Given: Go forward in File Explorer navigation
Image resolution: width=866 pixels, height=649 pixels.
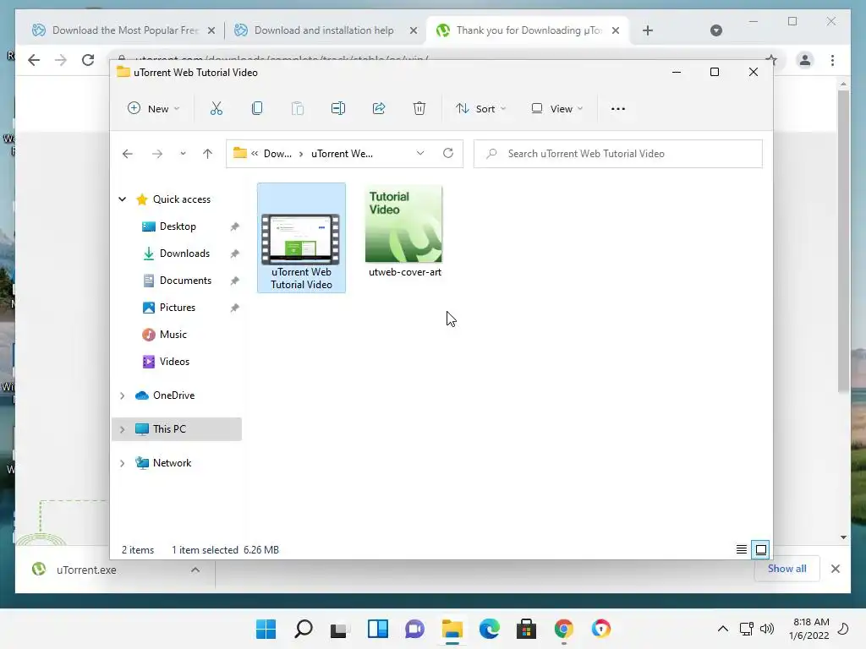Looking at the screenshot, I should point(157,154).
